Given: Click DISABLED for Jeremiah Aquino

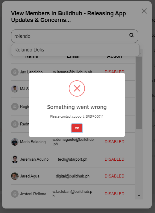Looking at the screenshot, I should 115,159.
